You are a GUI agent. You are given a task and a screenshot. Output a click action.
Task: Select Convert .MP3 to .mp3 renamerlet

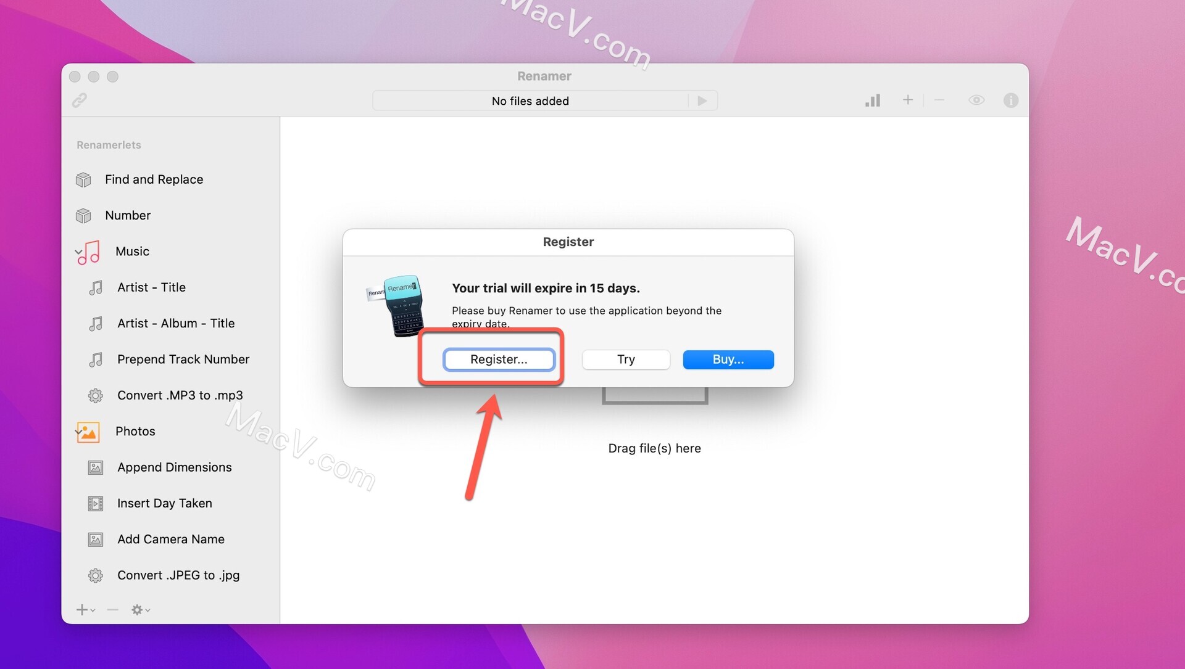180,395
